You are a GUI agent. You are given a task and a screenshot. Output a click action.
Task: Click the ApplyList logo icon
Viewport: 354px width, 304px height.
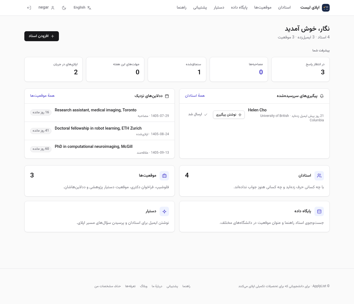point(326,8)
